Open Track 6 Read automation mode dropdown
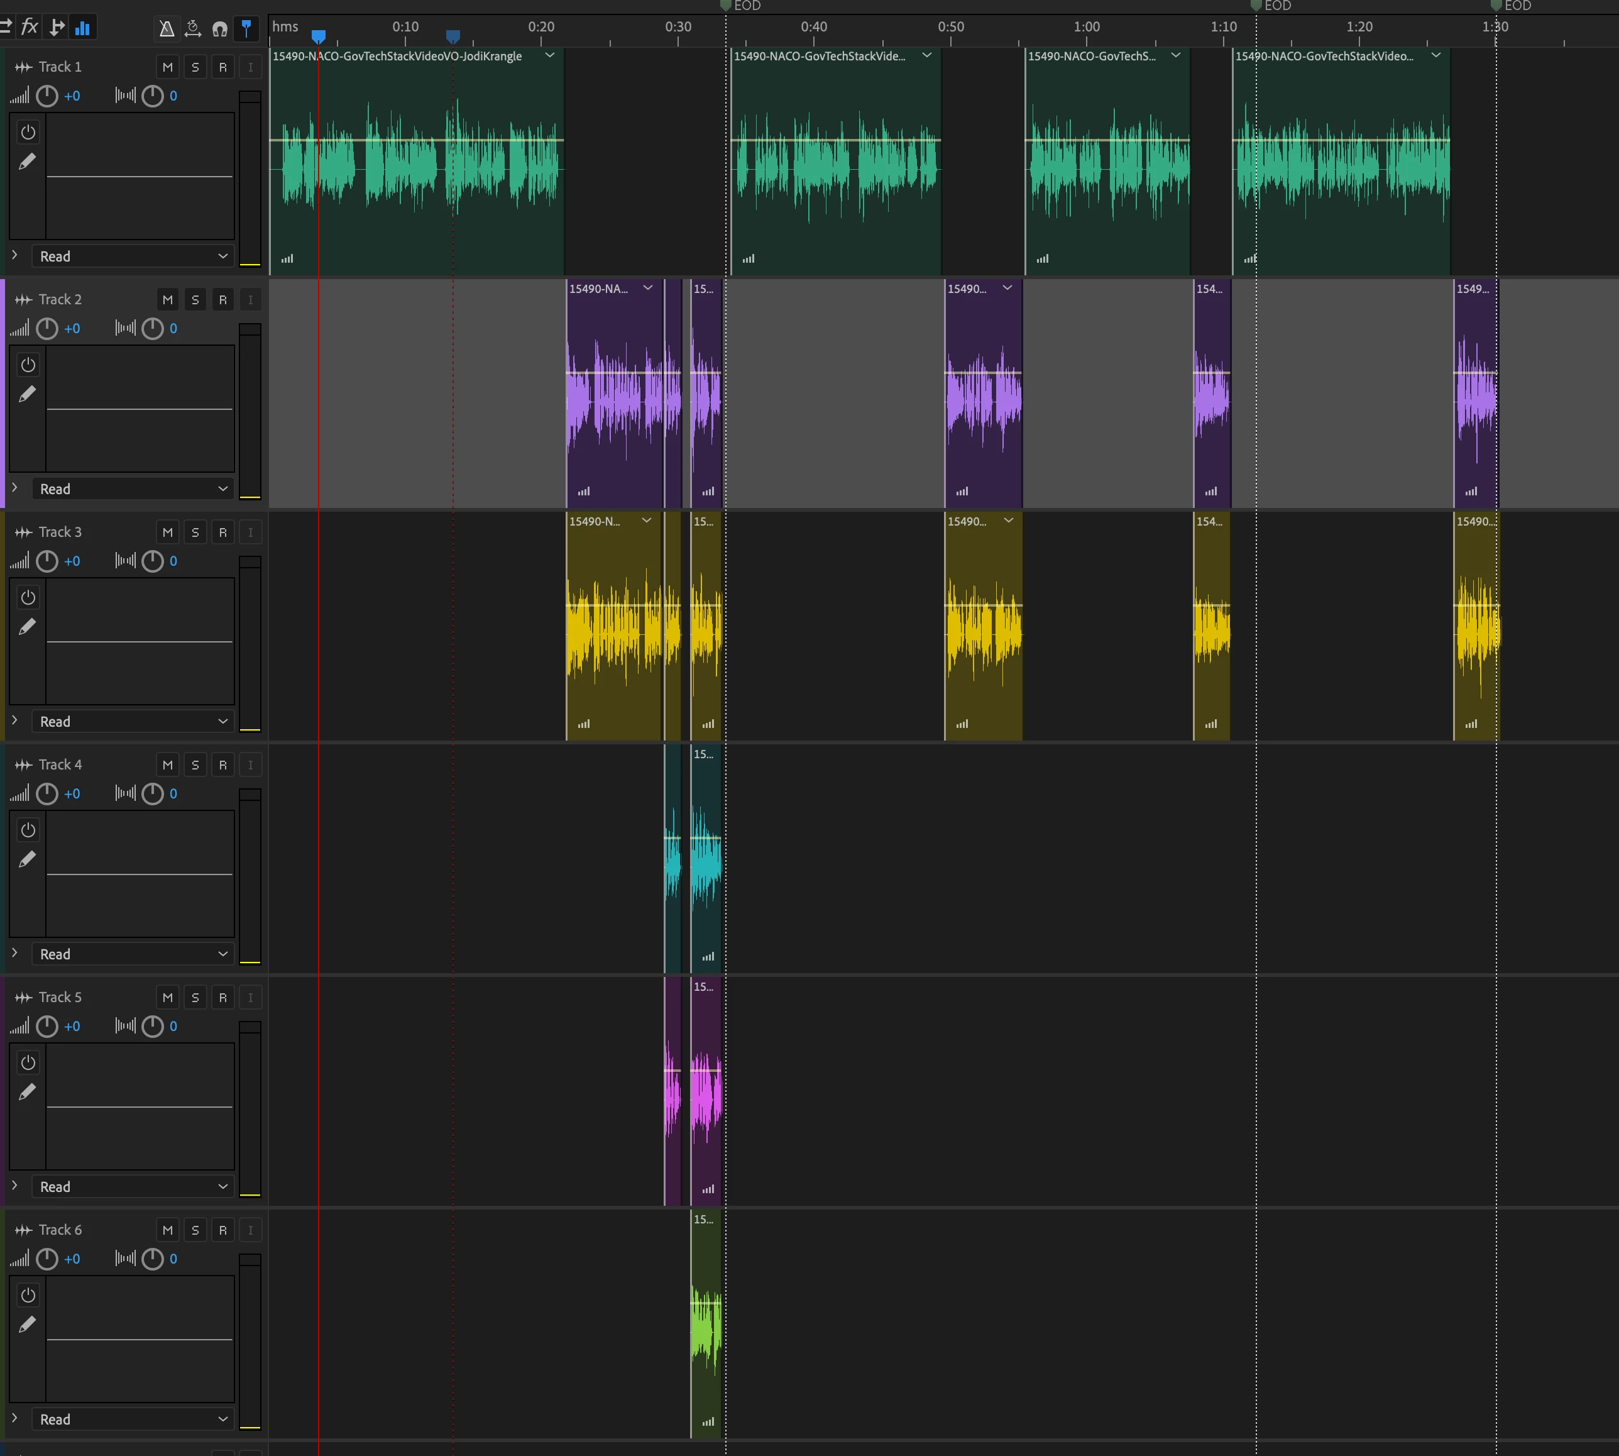Image resolution: width=1619 pixels, height=1456 pixels. [x=133, y=1419]
